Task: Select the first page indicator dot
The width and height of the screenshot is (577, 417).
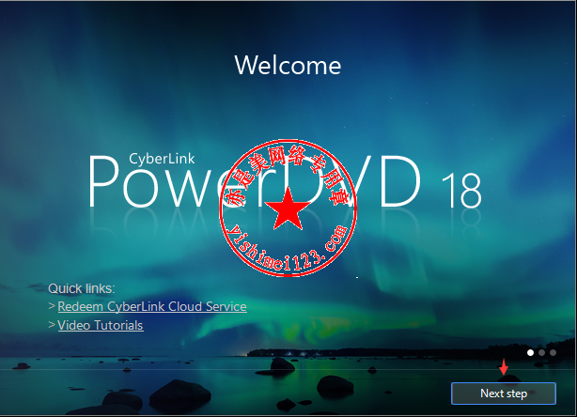Action: tap(530, 352)
